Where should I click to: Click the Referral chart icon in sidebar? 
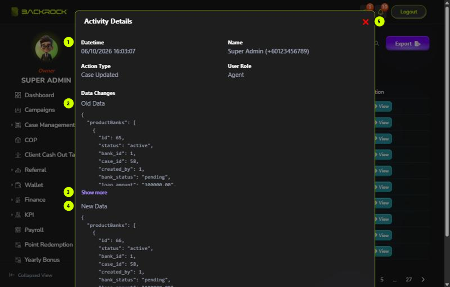(18, 170)
